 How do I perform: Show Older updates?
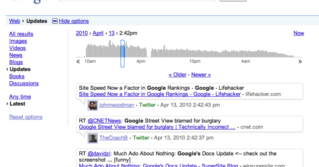coord(178,75)
